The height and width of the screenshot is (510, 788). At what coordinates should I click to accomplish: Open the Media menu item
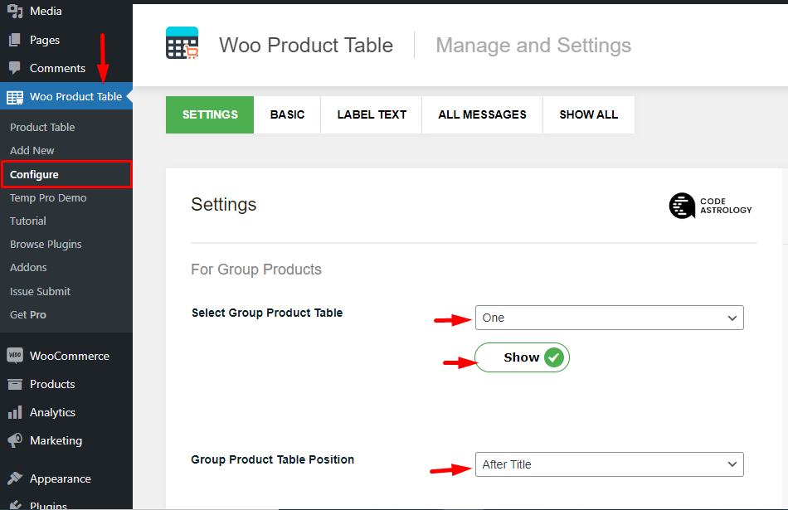pyautogui.click(x=66, y=11)
